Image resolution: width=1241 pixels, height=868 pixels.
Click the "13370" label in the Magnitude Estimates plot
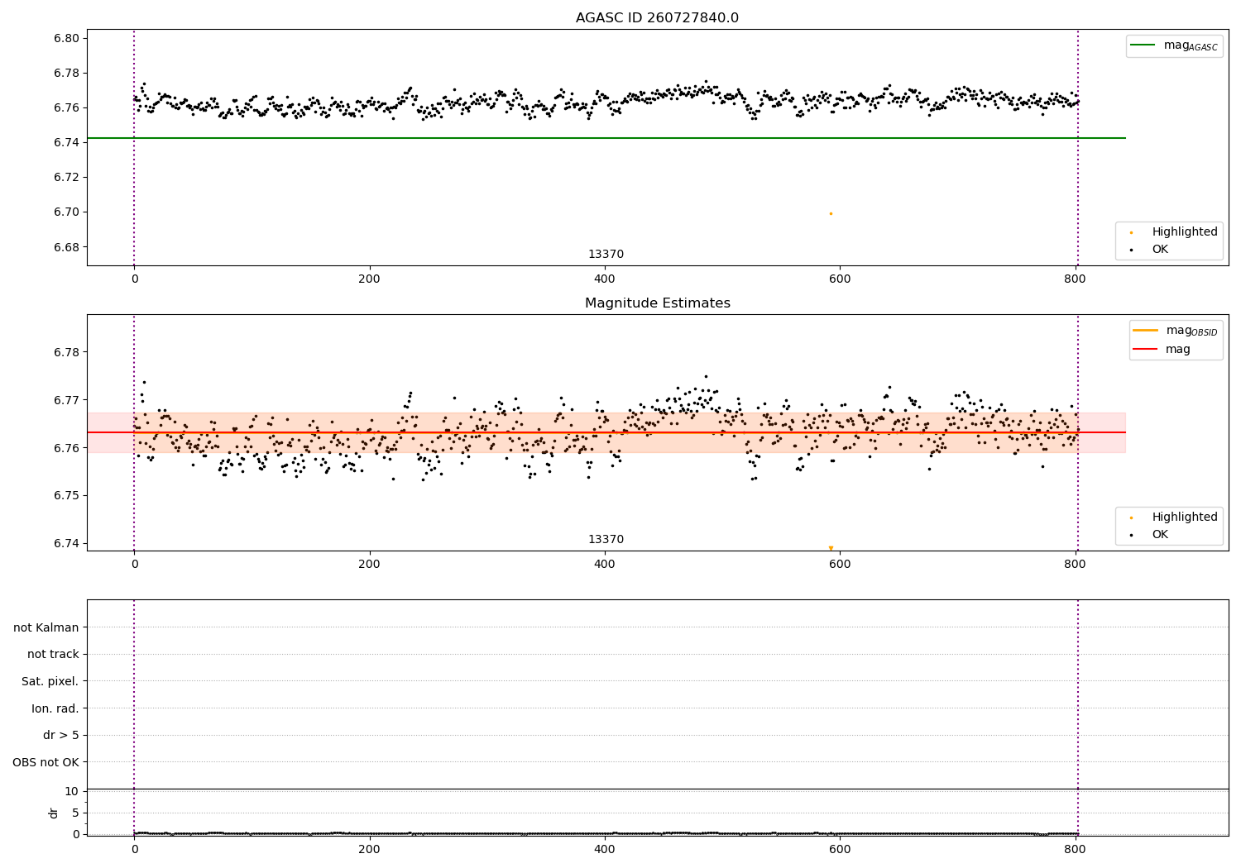(x=606, y=540)
